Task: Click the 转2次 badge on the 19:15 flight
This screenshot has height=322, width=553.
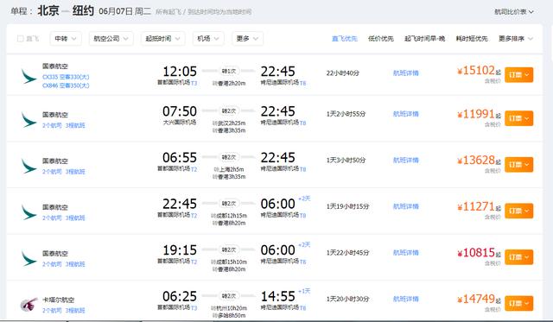Action: 229,249
